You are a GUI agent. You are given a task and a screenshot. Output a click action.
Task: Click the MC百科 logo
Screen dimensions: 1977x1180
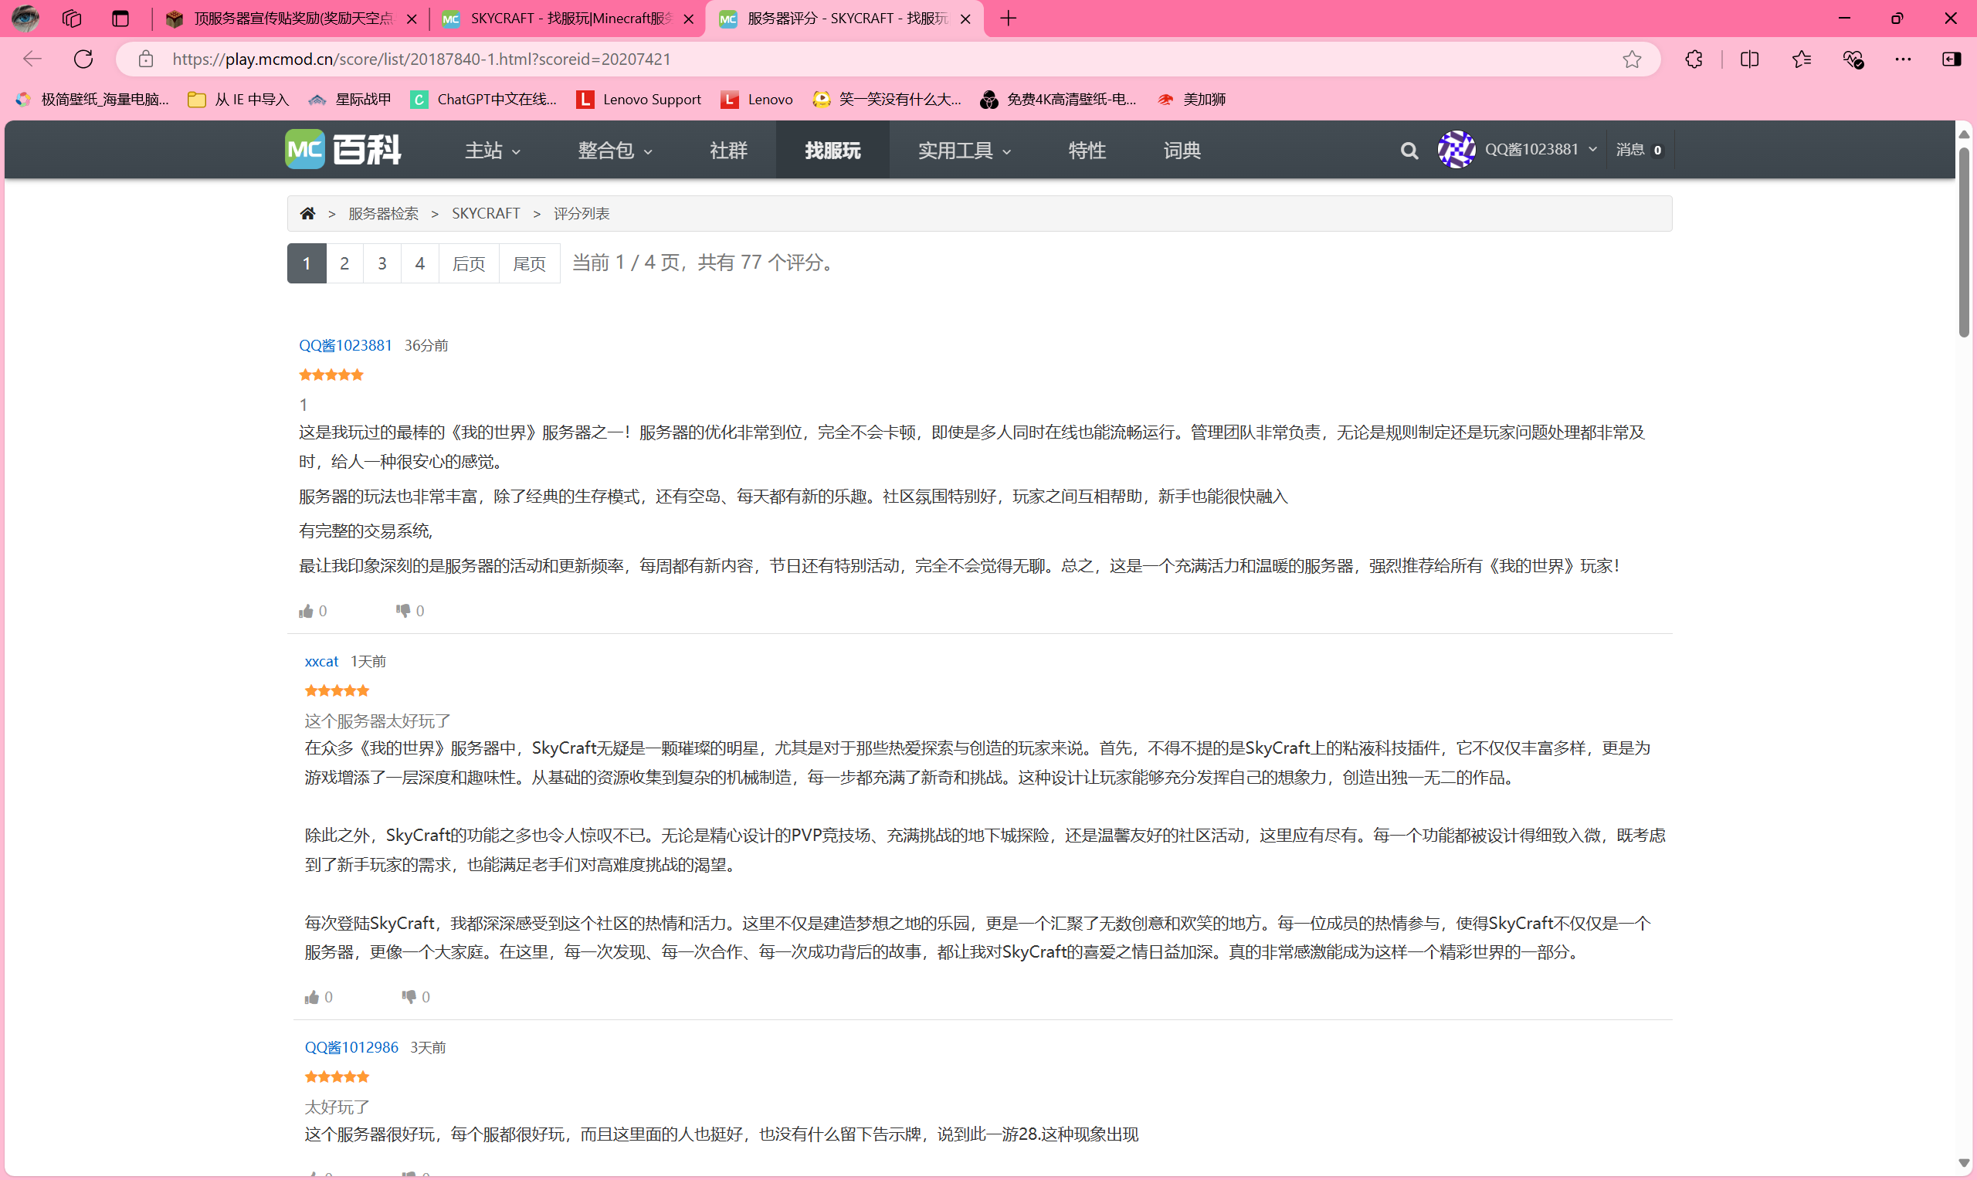pyautogui.click(x=344, y=150)
